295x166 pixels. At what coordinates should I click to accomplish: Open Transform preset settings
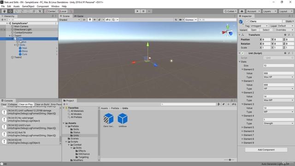[289, 35]
